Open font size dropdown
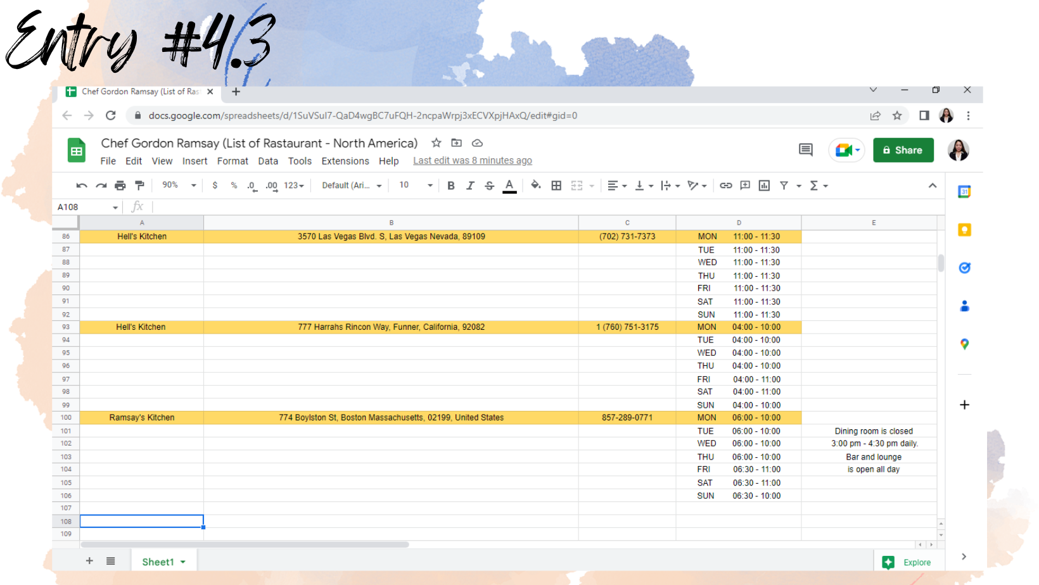This screenshot has height=585, width=1039. (x=416, y=185)
